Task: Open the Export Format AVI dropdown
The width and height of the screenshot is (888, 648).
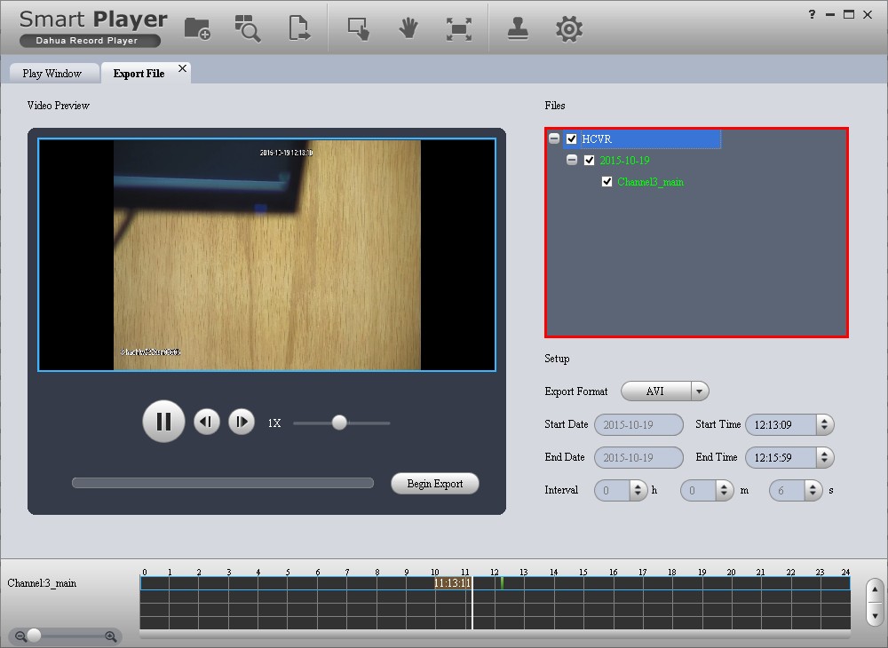Action: coord(699,391)
